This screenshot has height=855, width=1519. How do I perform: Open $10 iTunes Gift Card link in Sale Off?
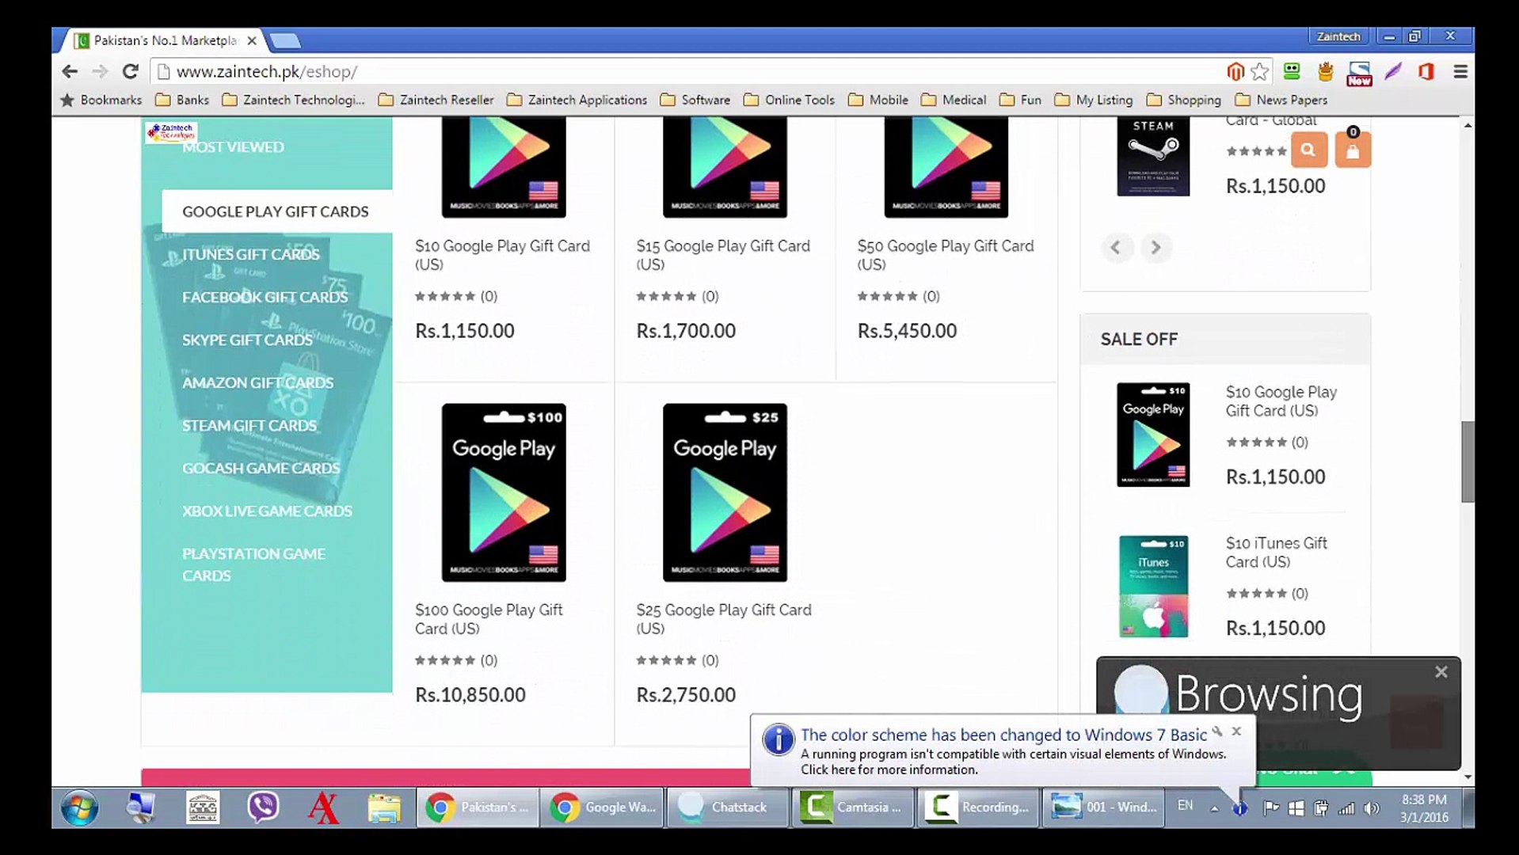coord(1277,553)
